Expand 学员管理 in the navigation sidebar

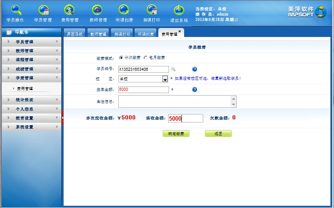(x=31, y=42)
